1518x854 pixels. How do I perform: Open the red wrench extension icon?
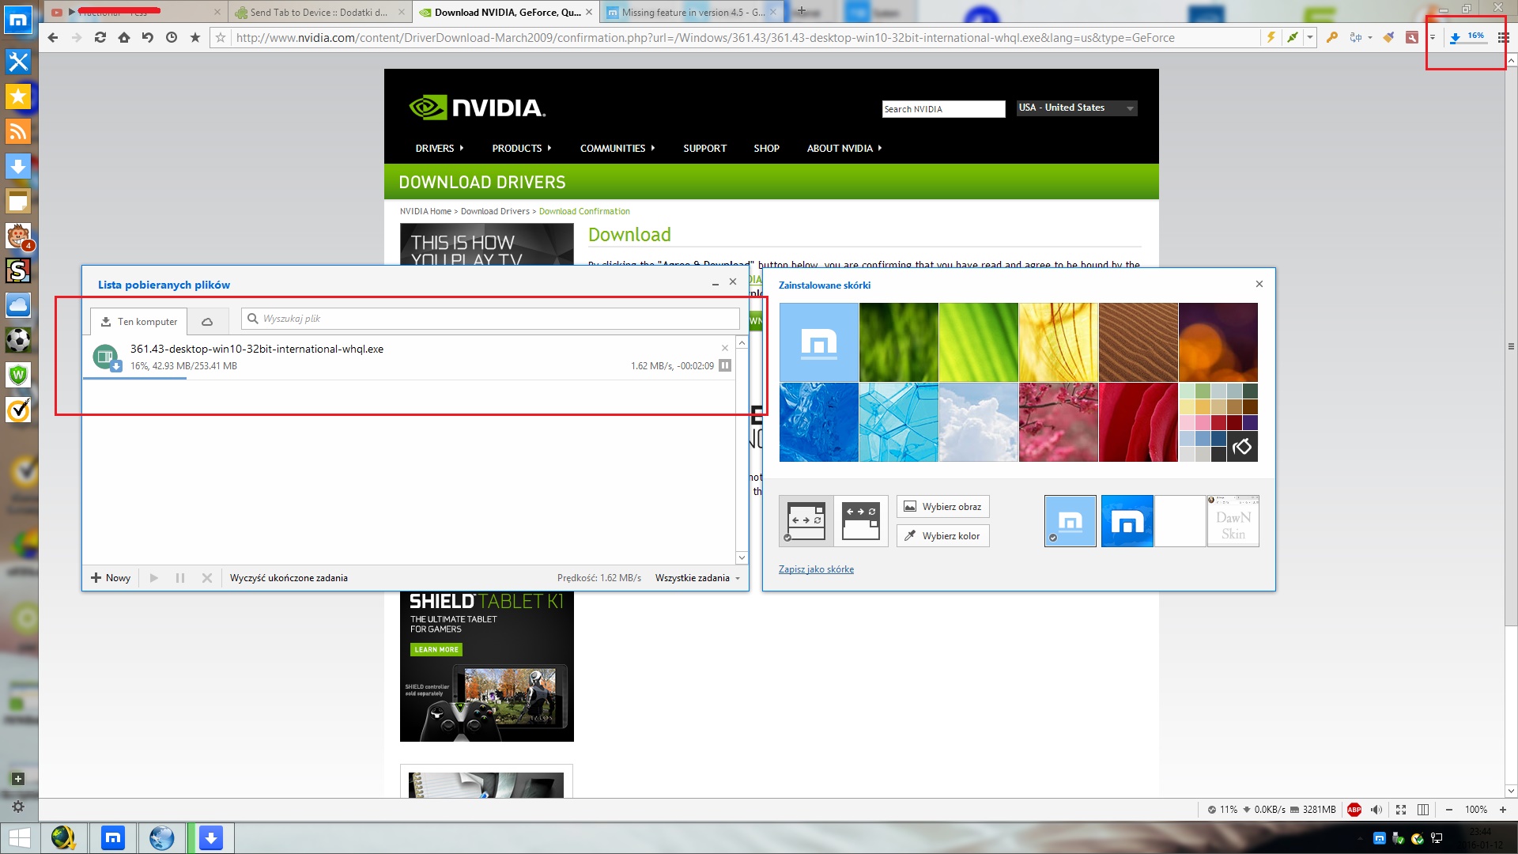tap(1412, 37)
